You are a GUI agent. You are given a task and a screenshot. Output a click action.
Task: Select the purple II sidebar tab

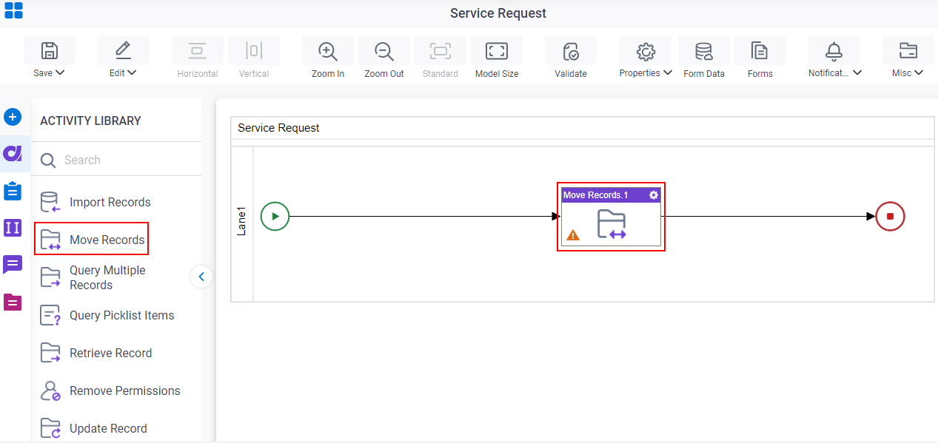pos(13,228)
